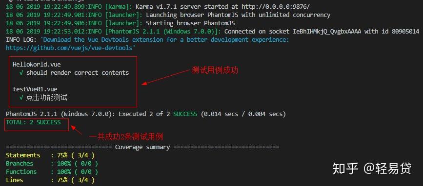
Task: Click checkmark beside 'should render correct contents'
Action: pos(21,73)
